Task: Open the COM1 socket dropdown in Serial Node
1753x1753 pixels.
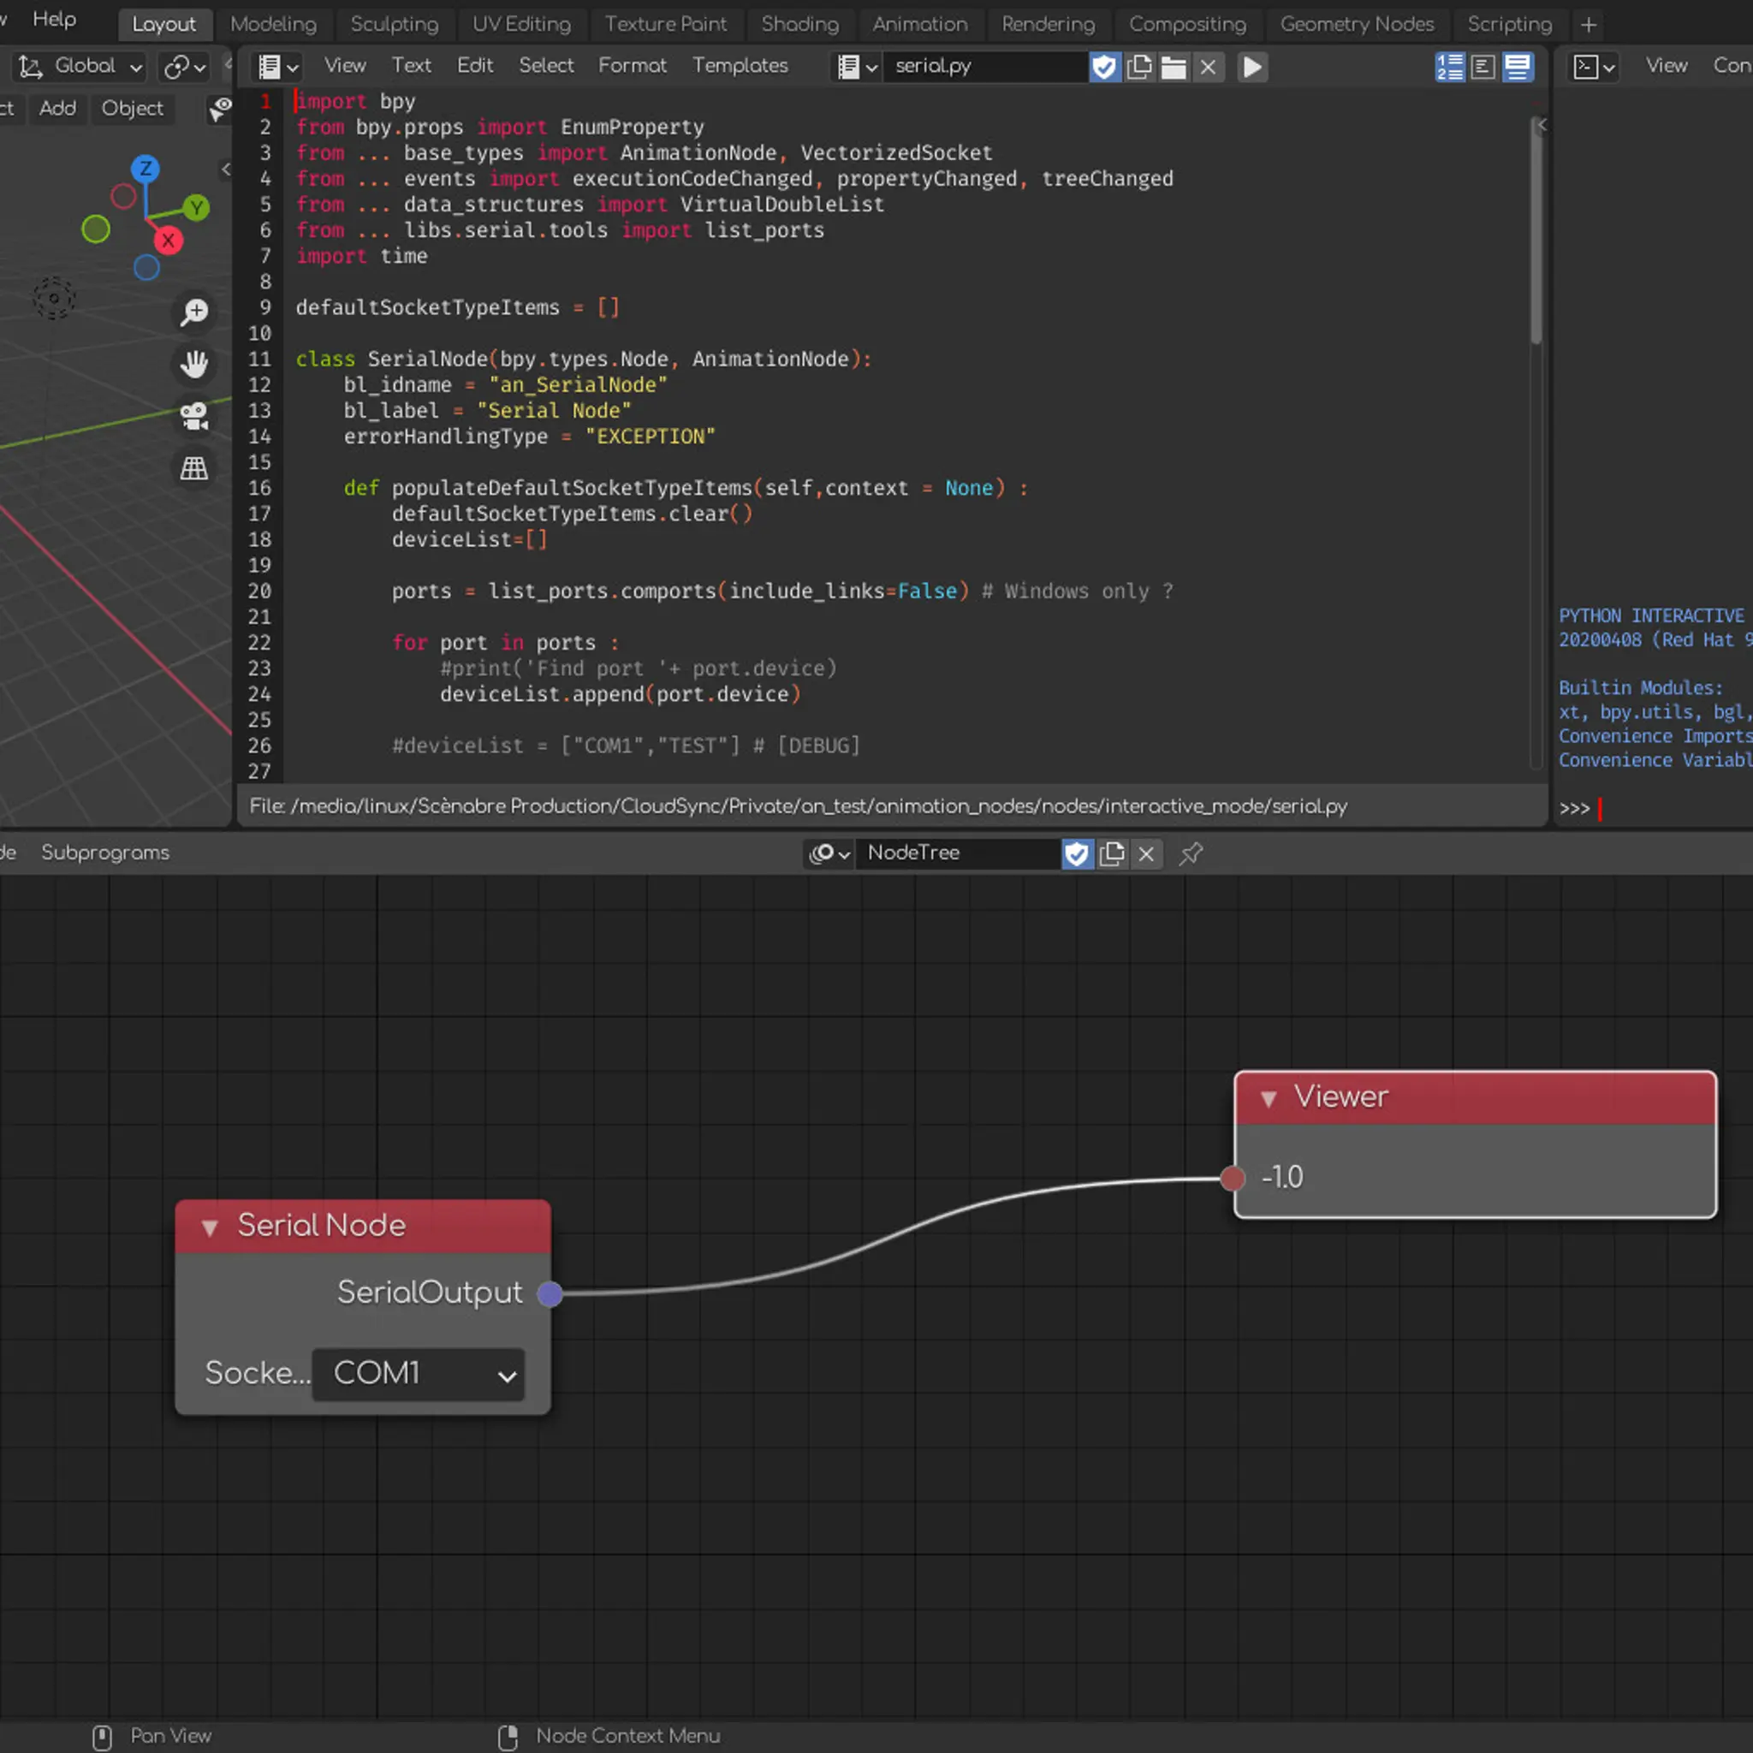Action: coord(419,1374)
